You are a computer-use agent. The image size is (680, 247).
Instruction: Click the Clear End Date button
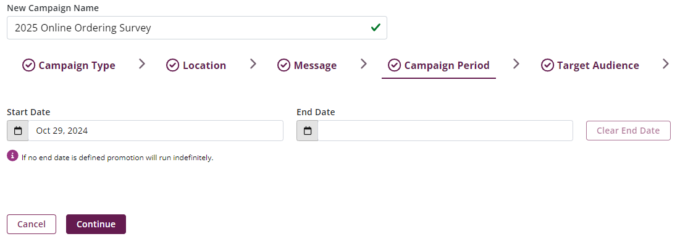point(628,131)
